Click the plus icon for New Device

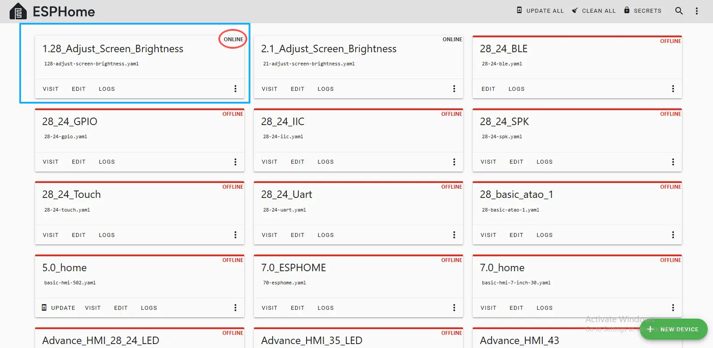pyautogui.click(x=650, y=329)
